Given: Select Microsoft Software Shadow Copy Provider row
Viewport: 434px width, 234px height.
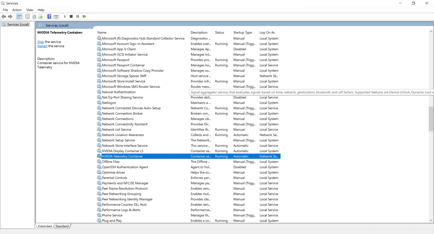Looking at the screenshot, I should (x=189, y=71).
